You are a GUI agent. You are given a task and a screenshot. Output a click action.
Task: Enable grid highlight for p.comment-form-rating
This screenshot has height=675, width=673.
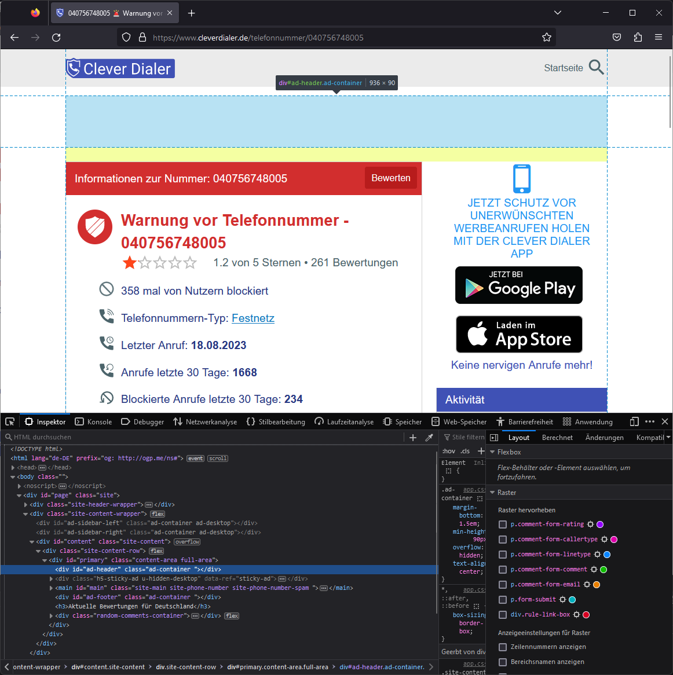pyautogui.click(x=502, y=524)
